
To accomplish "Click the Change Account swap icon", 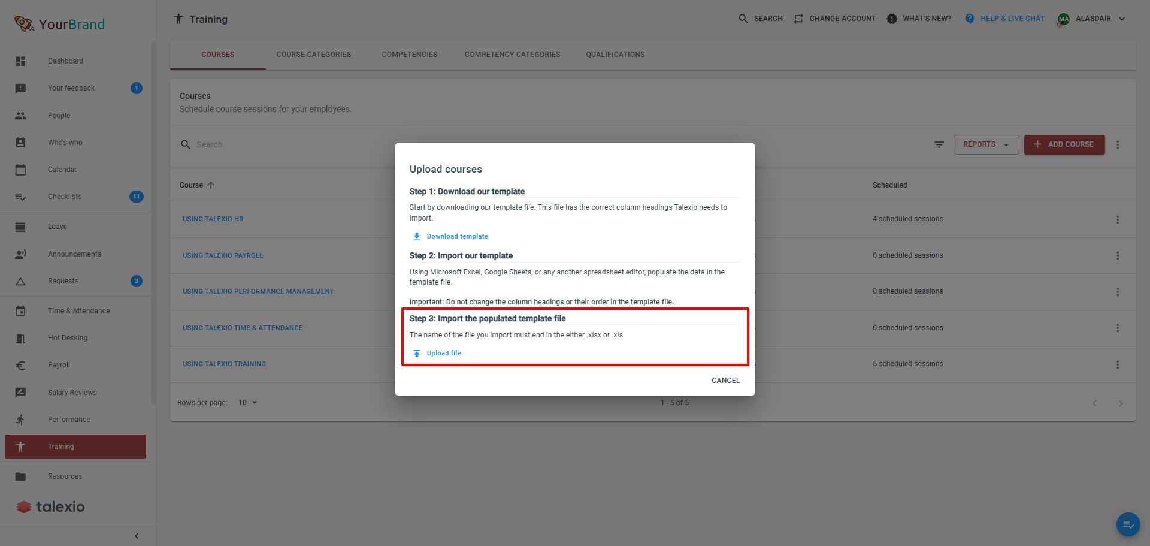I will pos(798,19).
